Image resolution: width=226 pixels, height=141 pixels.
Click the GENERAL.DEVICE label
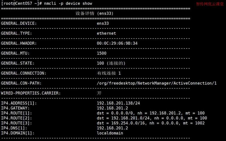(x=19, y=23)
